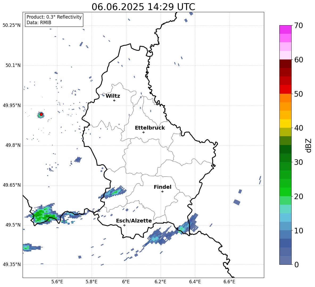Select the Findel station label
The image size is (315, 287).
coord(163,187)
